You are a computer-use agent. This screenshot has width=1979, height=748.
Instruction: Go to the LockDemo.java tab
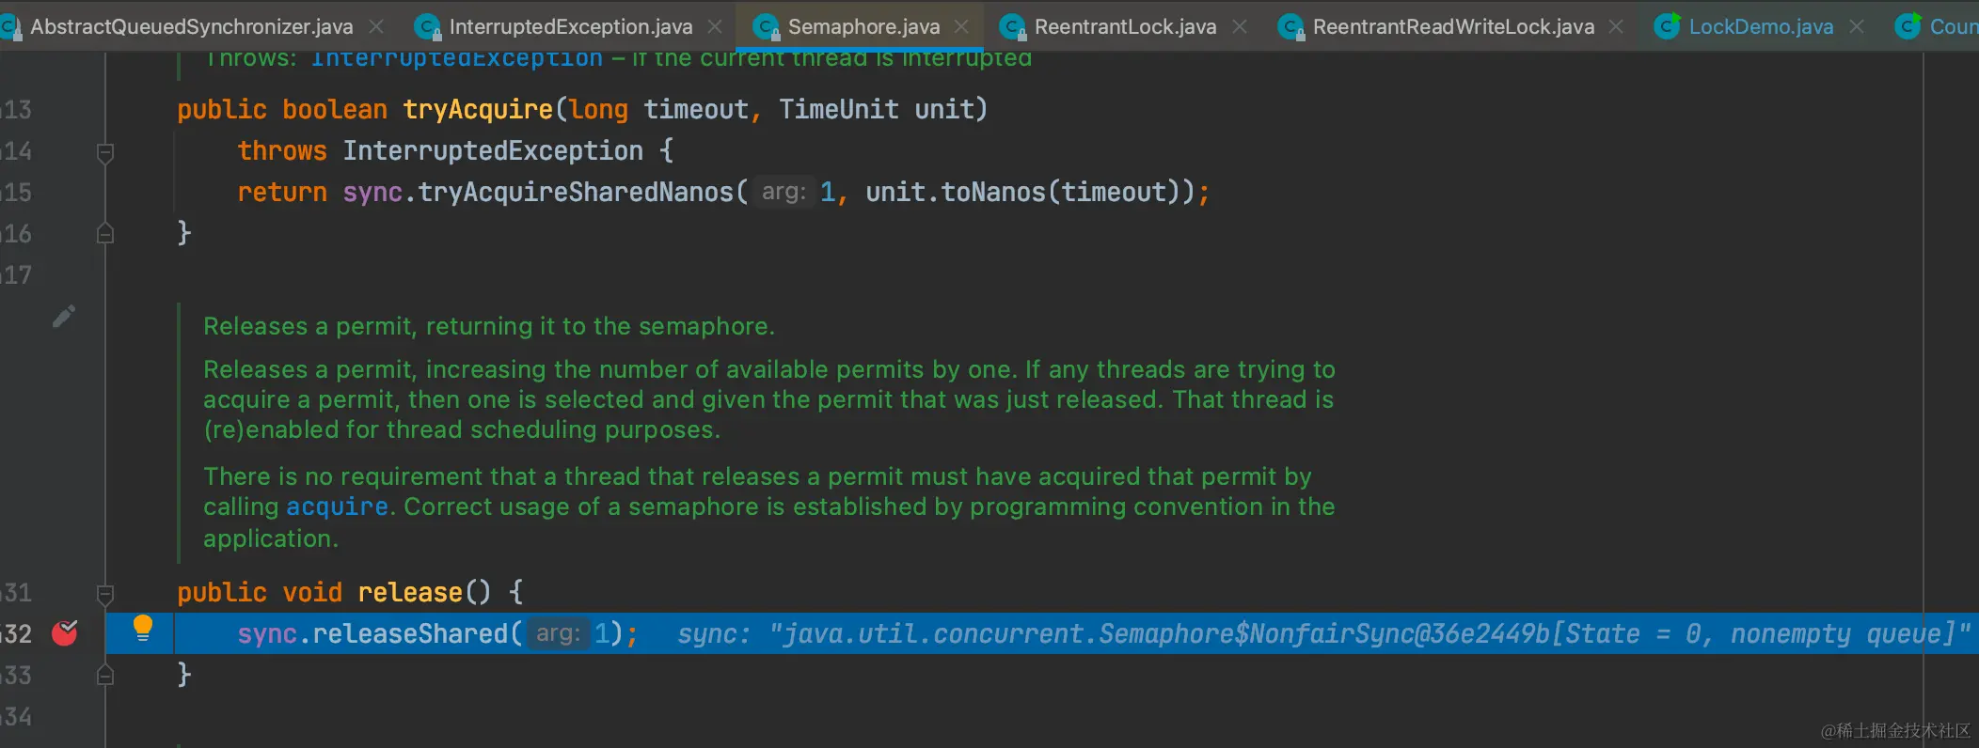click(x=1761, y=26)
